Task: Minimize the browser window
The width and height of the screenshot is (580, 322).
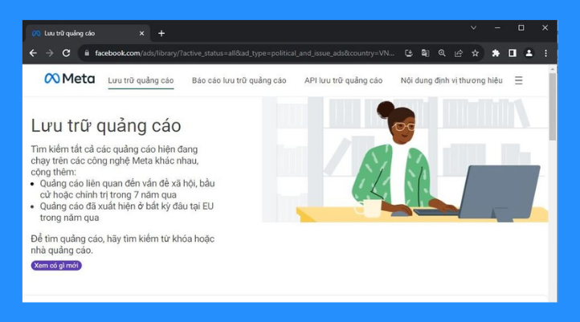Action: point(497,28)
